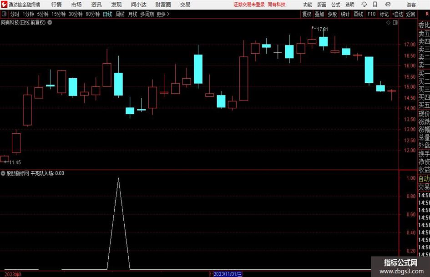Click the 画线 drawing tool button
The height and width of the screenshot is (277, 430).
[358, 14]
